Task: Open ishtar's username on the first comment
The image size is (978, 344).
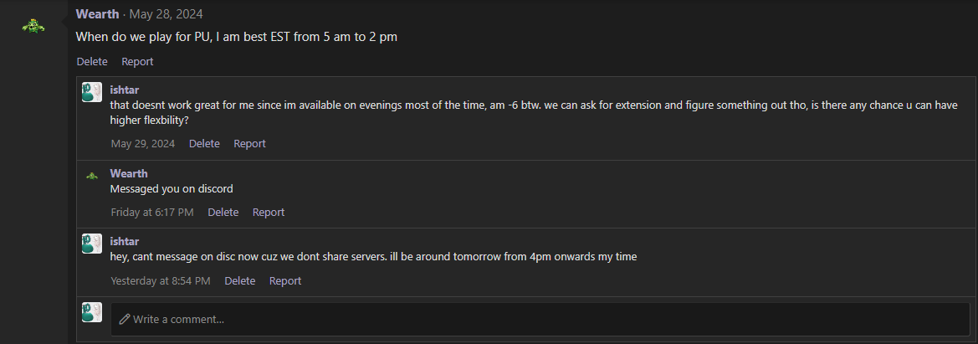Action: click(124, 90)
